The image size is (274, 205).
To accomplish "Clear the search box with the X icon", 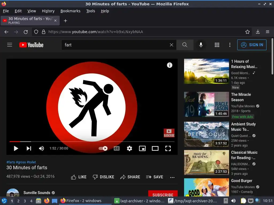I will (x=172, y=45).
